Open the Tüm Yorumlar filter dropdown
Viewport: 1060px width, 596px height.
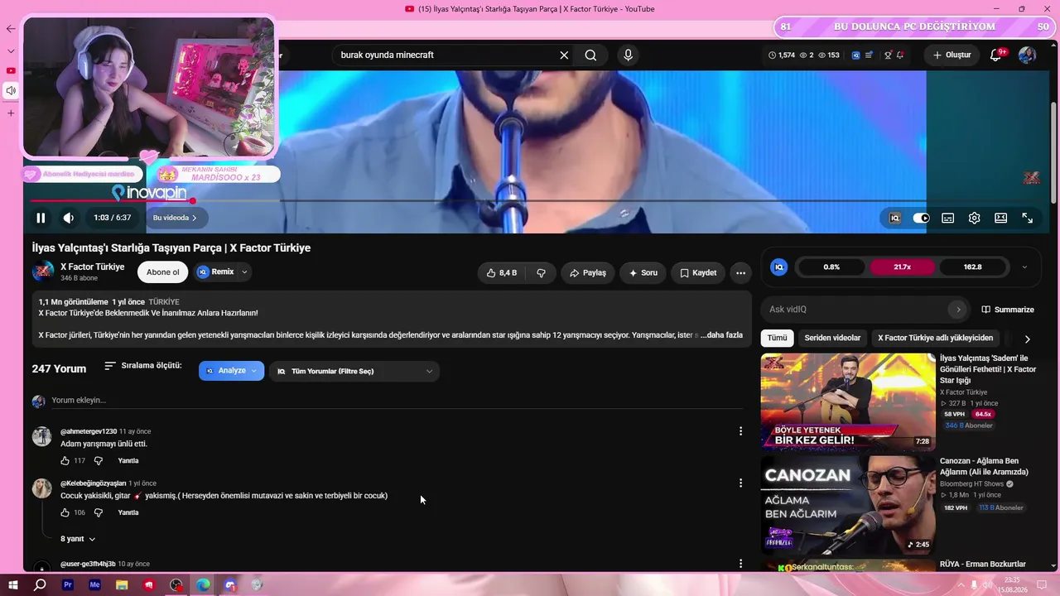coord(354,372)
